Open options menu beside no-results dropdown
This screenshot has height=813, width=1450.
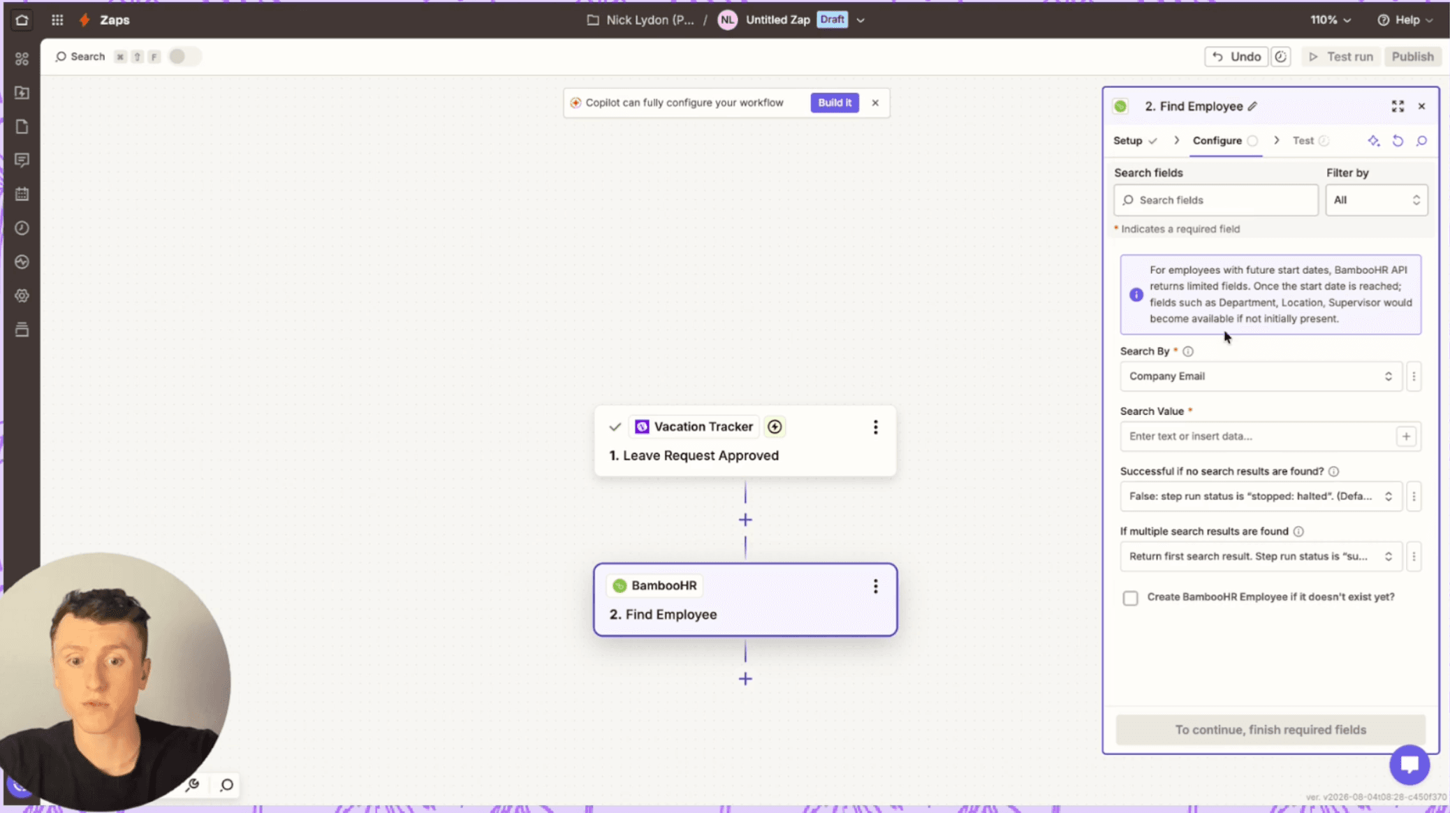pyautogui.click(x=1414, y=497)
